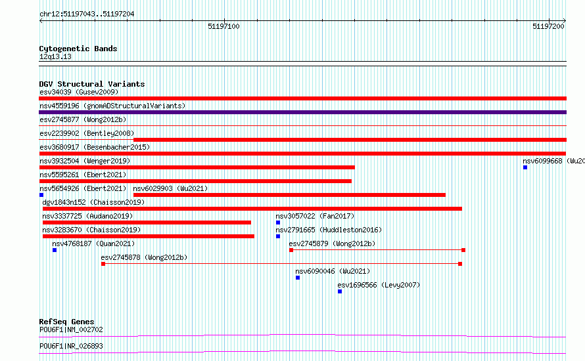Click the nsv3283670 (Chaisson2019) red bar

pyautogui.click(x=149, y=236)
